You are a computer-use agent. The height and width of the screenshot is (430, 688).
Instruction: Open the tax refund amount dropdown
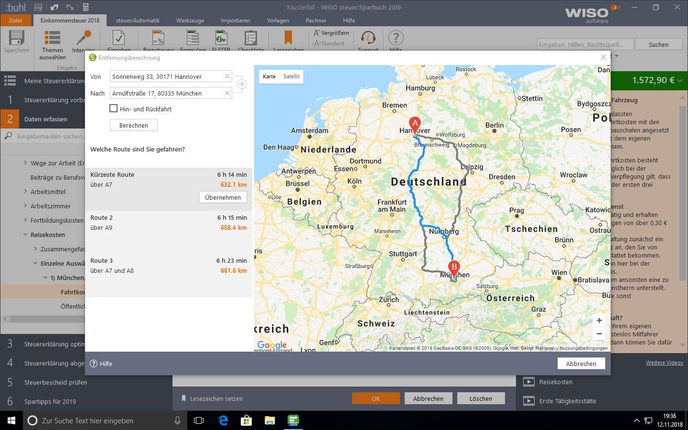click(680, 80)
